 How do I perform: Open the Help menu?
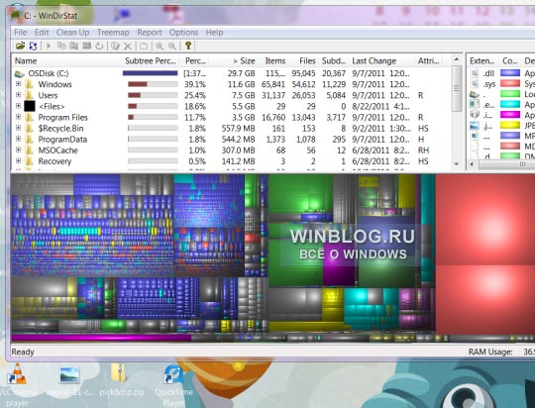tap(214, 33)
